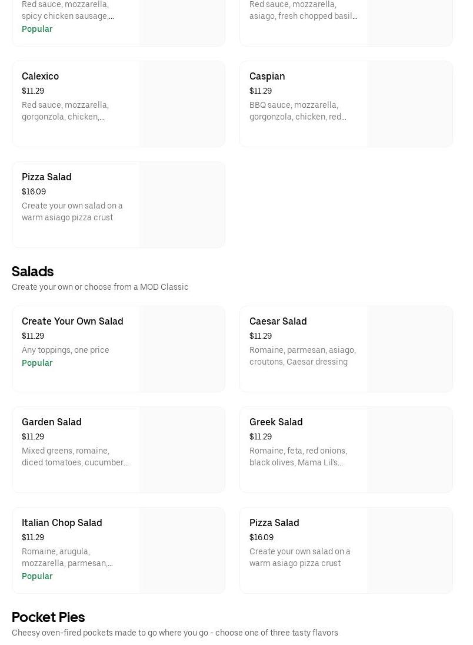Click the Calexico item image placeholder
Image resolution: width=473 pixels, height=645 pixels.
tap(182, 104)
